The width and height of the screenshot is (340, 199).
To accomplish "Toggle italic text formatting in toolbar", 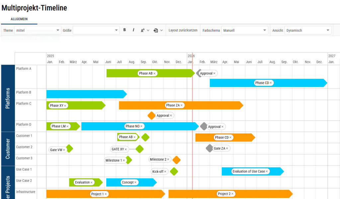I will click(x=133, y=30).
